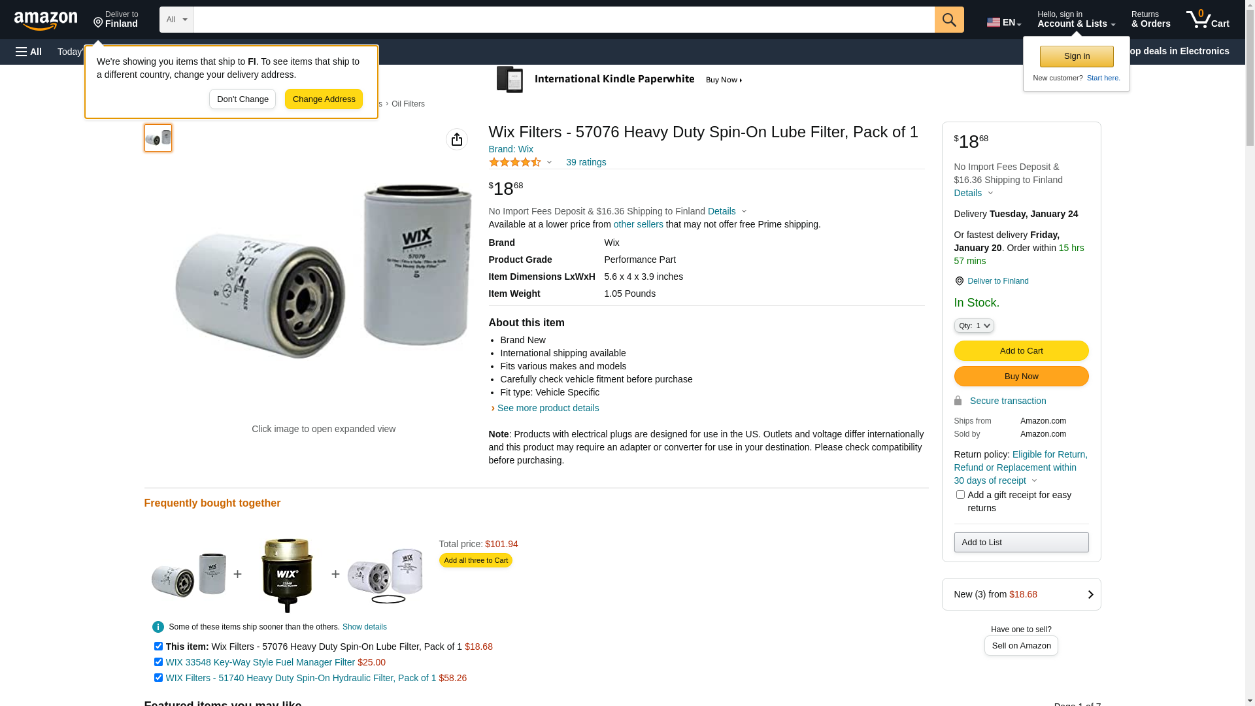
Task: Click the info icon near shipping notice
Action: click(x=158, y=627)
